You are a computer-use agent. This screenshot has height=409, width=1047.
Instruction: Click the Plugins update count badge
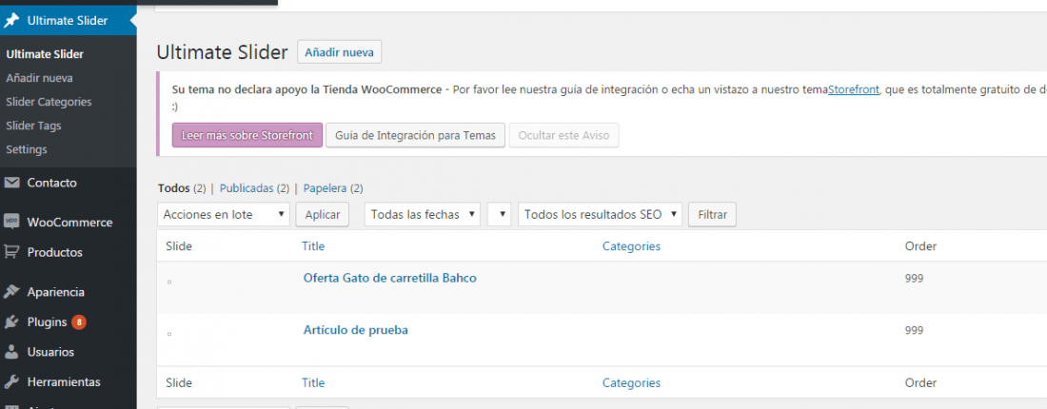click(x=79, y=322)
